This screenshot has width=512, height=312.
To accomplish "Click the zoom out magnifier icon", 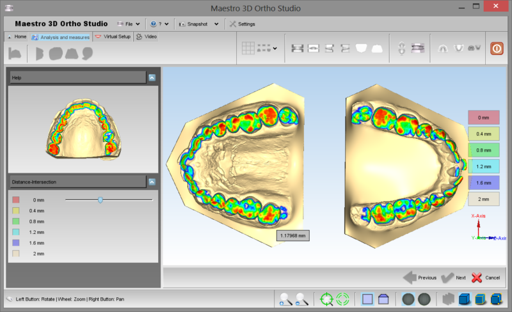I will 301,299.
